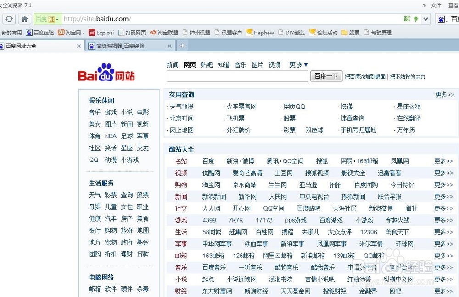Click 电脑网络 sidebar heading

point(101,277)
